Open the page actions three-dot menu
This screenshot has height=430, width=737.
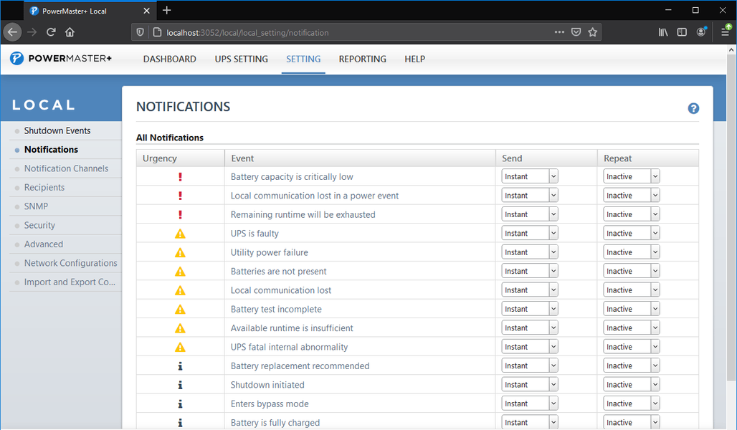tap(559, 32)
